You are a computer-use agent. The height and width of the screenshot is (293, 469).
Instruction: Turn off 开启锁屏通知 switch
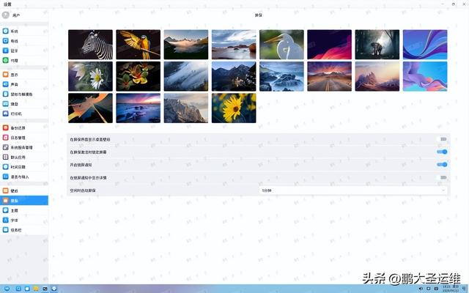442,164
